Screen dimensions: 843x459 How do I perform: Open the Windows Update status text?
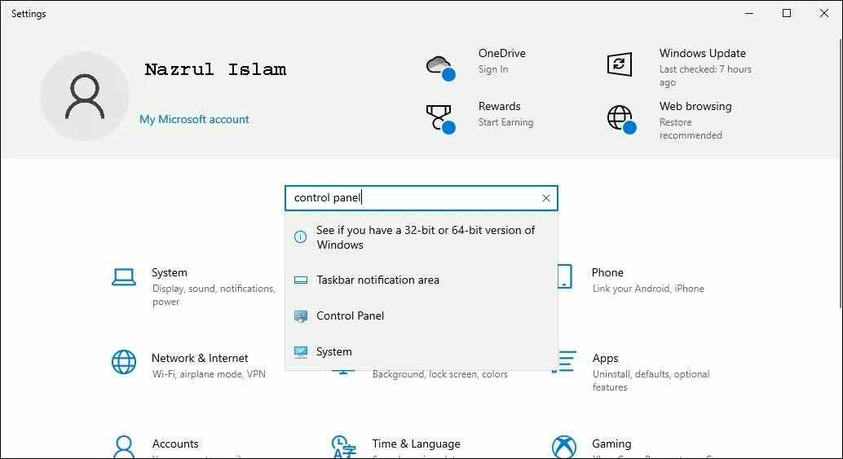click(x=705, y=76)
